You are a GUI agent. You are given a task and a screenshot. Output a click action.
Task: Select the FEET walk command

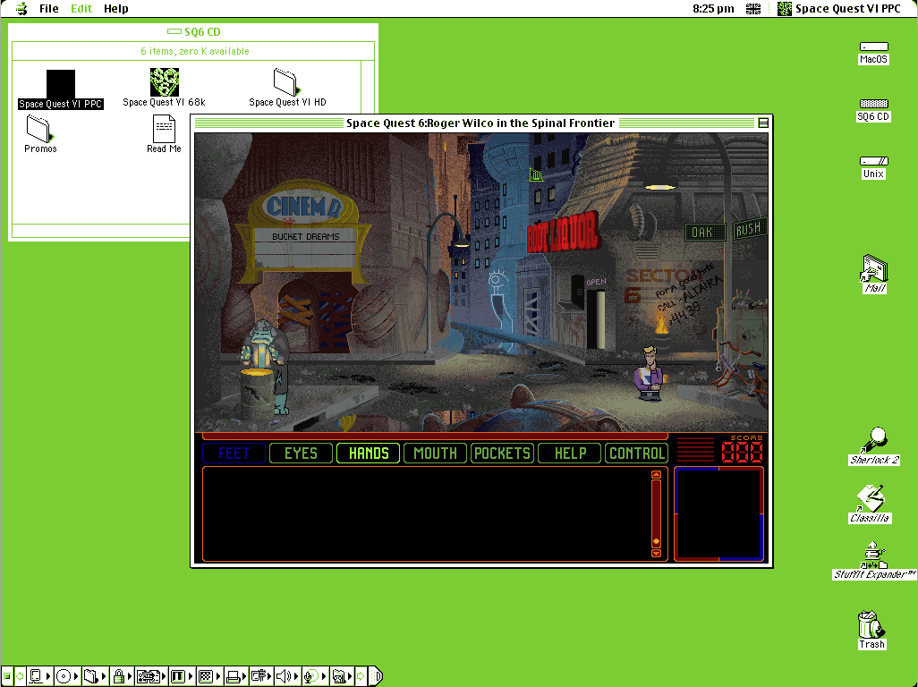pyautogui.click(x=234, y=454)
